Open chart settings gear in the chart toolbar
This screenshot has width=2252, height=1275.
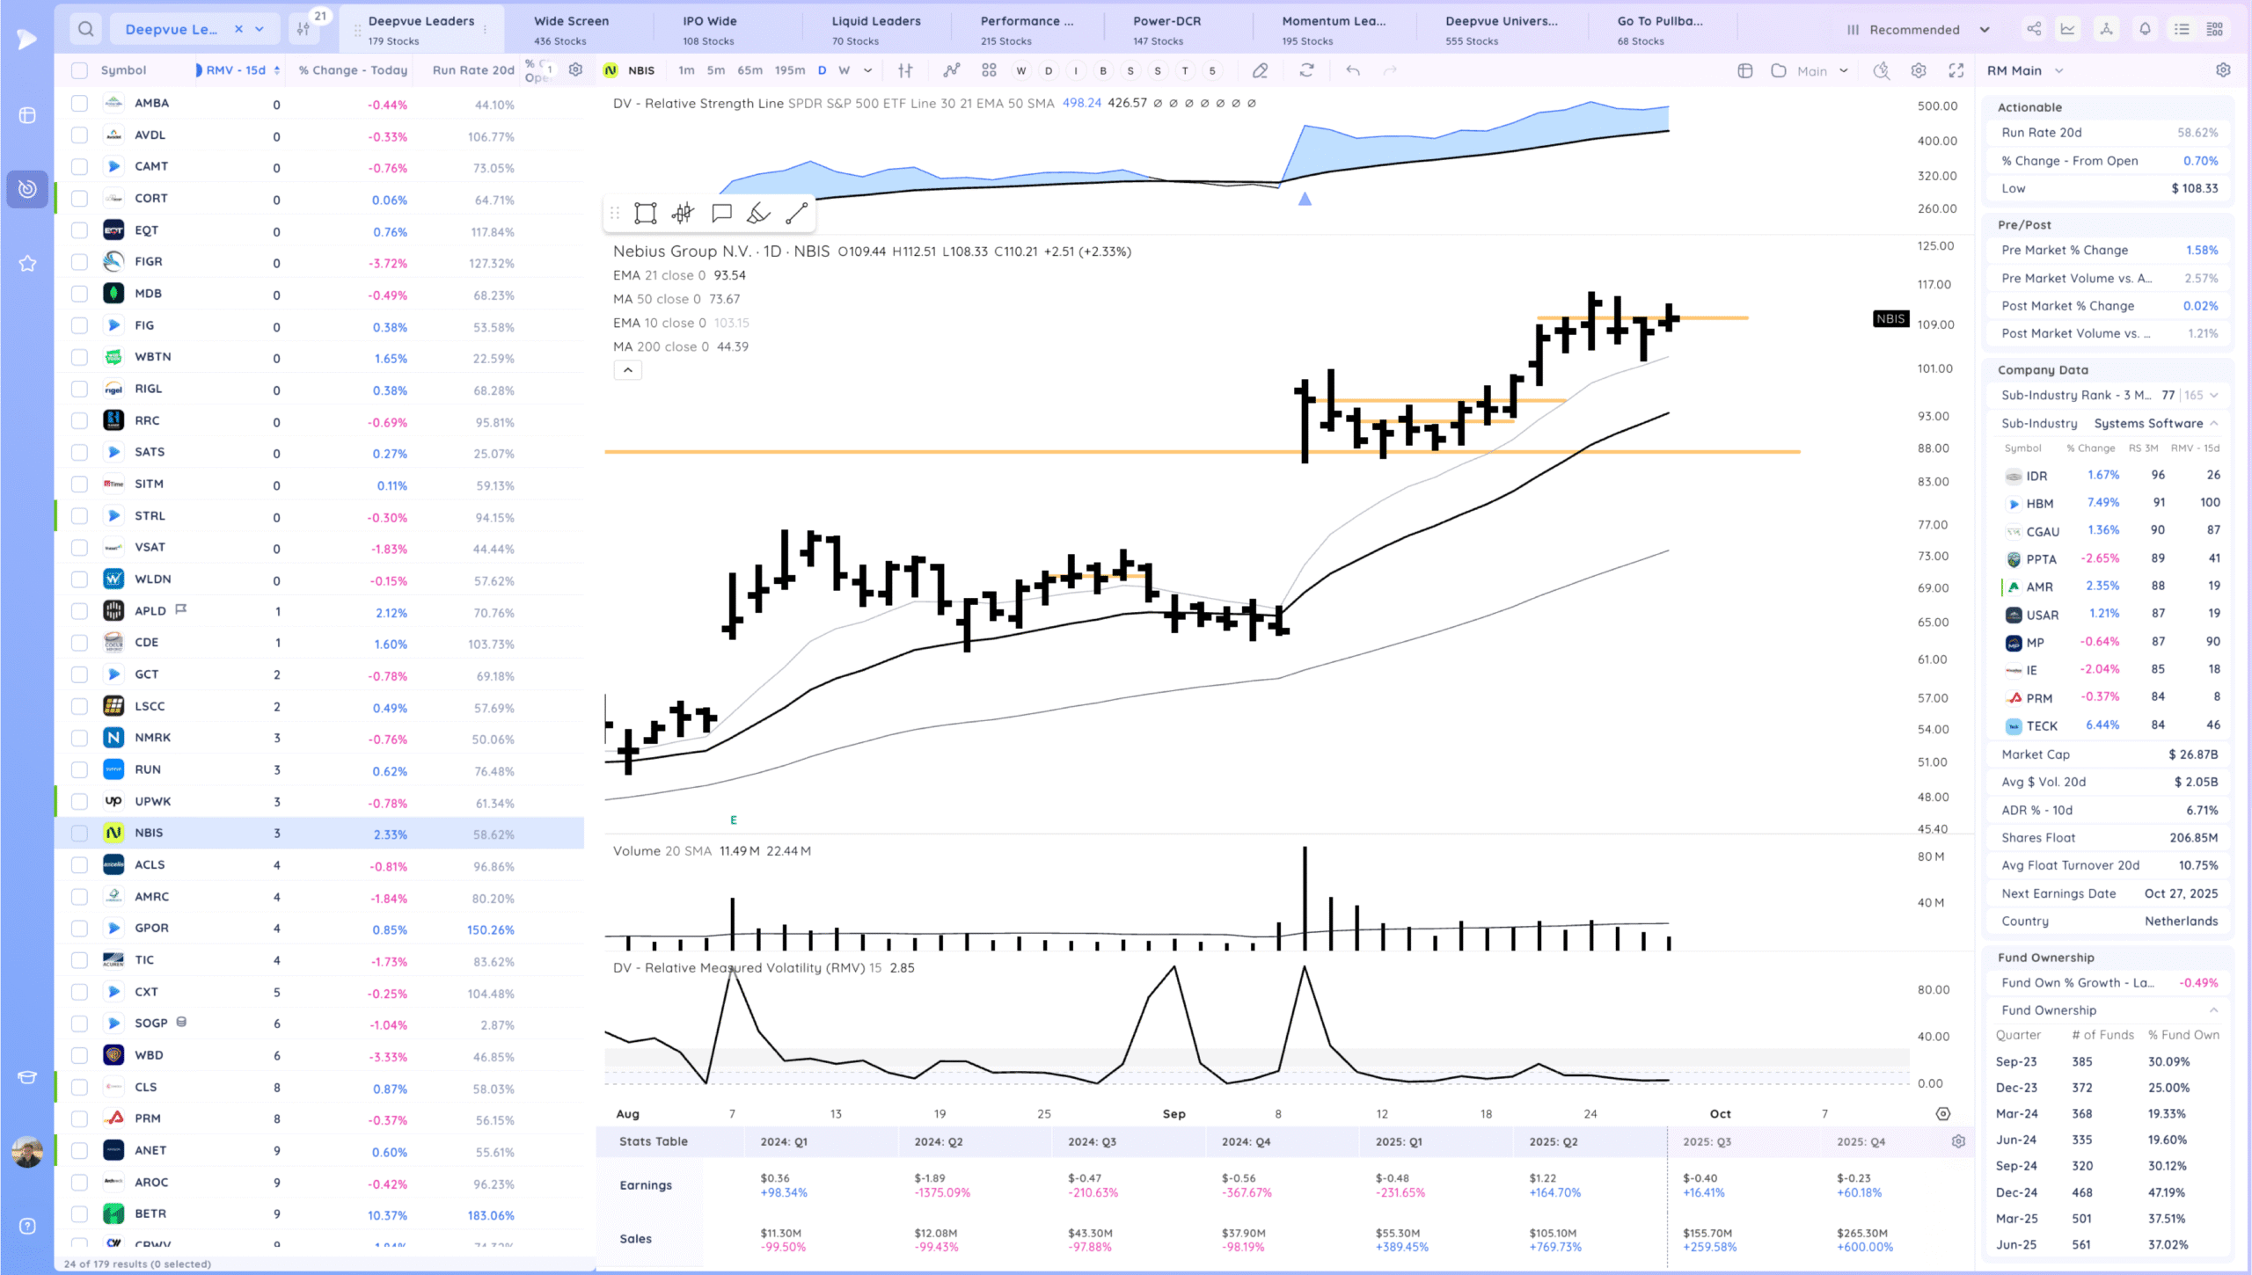tap(1919, 70)
